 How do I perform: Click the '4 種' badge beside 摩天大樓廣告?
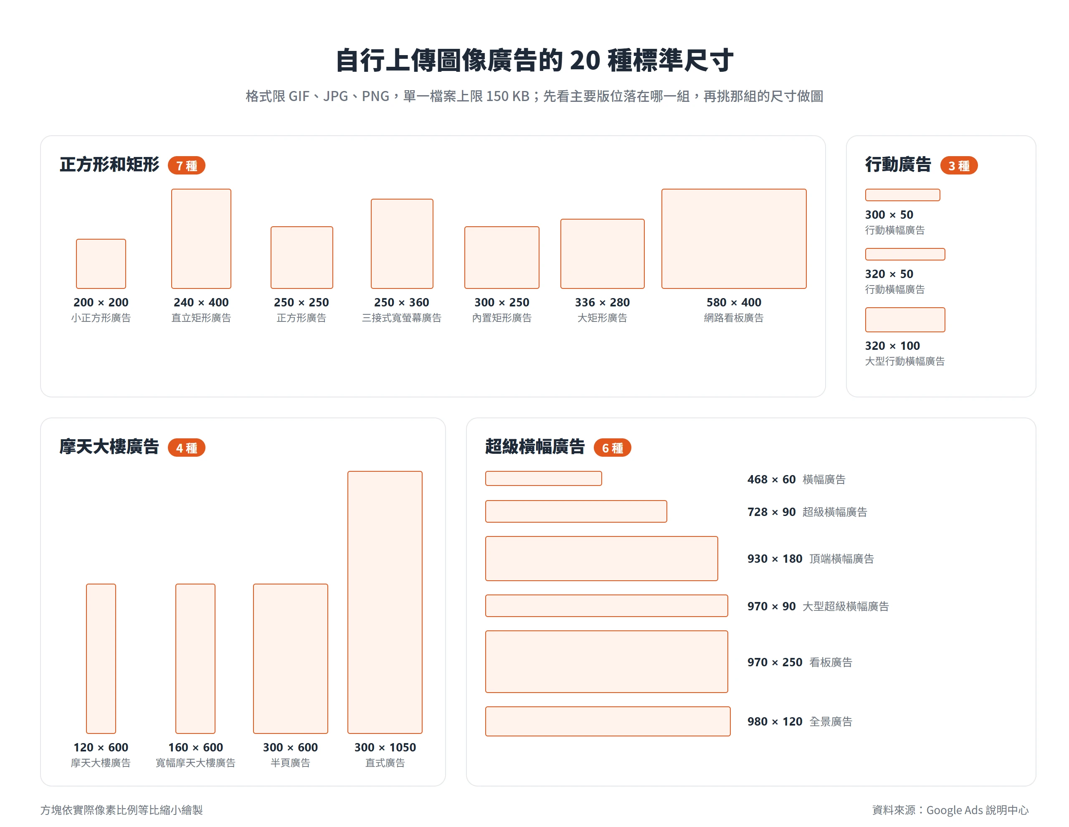(x=187, y=447)
